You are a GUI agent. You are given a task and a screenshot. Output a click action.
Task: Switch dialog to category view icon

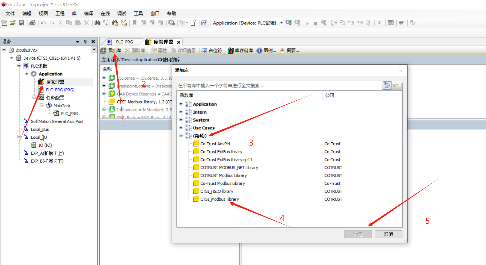click(x=387, y=85)
